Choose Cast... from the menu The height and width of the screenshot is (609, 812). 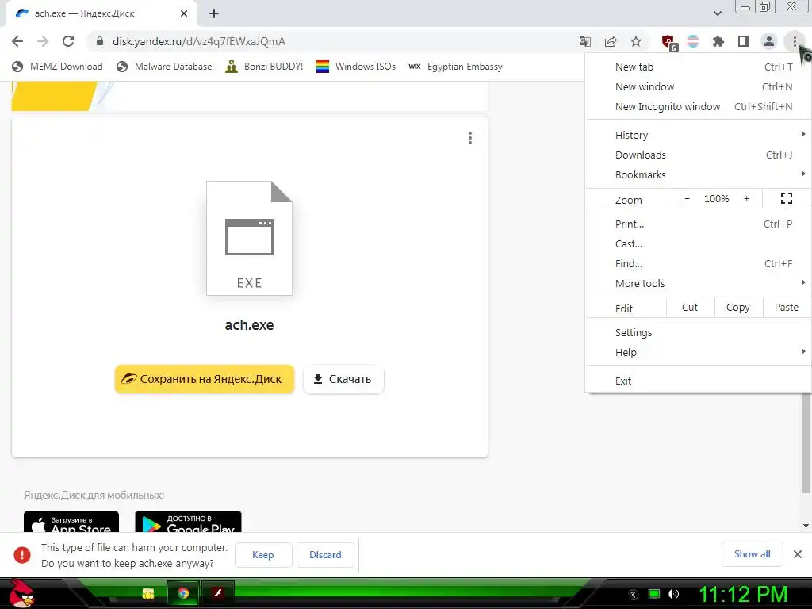(698, 244)
